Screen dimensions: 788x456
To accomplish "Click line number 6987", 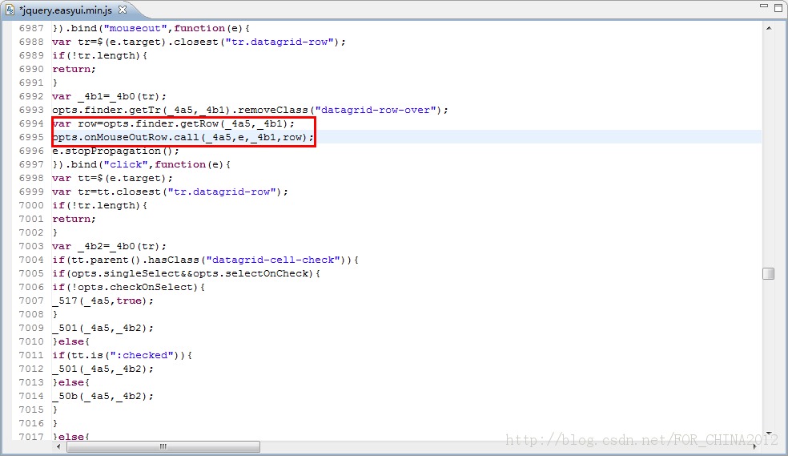I will point(31,28).
